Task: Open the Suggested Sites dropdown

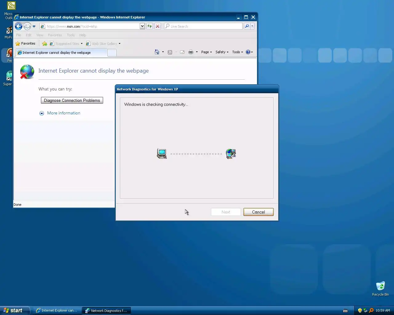Action: pyautogui.click(x=66, y=44)
